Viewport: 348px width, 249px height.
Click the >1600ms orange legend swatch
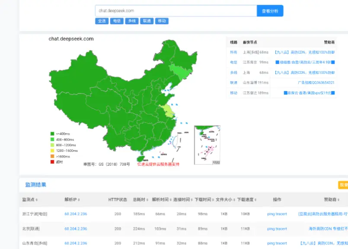coord(52,156)
